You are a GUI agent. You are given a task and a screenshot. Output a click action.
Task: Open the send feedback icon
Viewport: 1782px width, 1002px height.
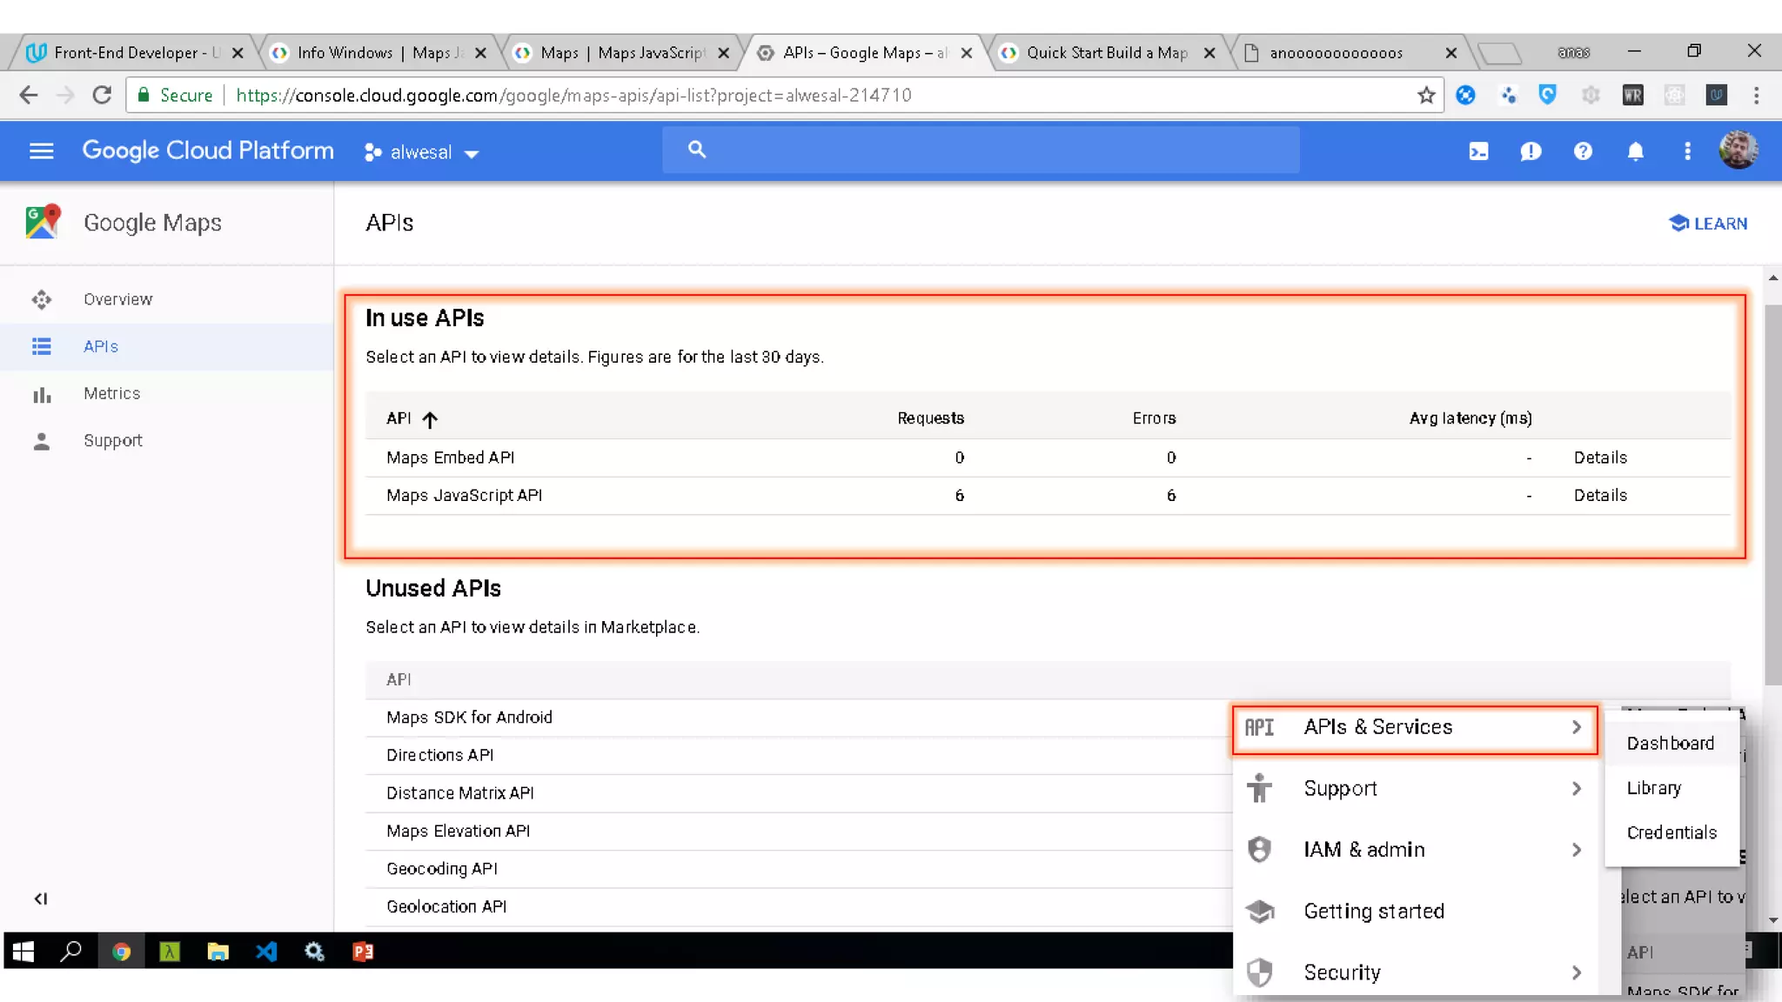click(1531, 151)
